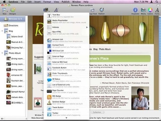This screenshot has width=161, height=121.
Task: Add an RSS Badge object
Action: click(66, 97)
